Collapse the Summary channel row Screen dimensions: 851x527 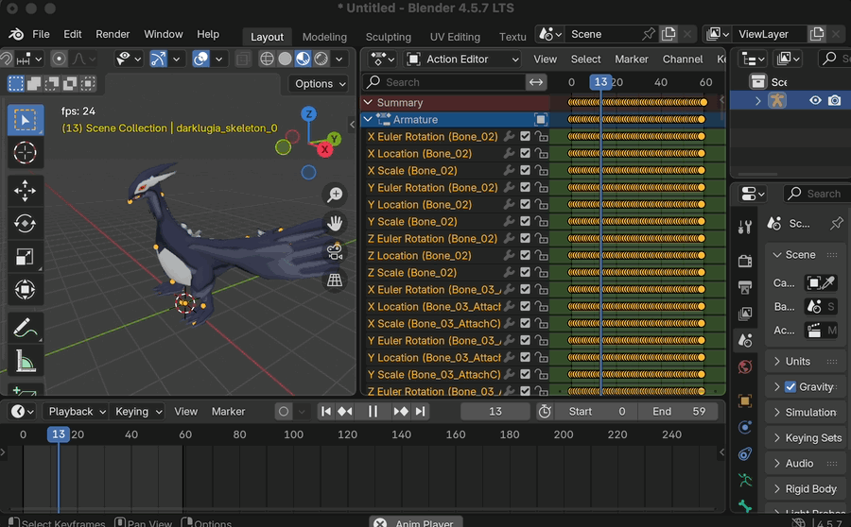tap(368, 102)
